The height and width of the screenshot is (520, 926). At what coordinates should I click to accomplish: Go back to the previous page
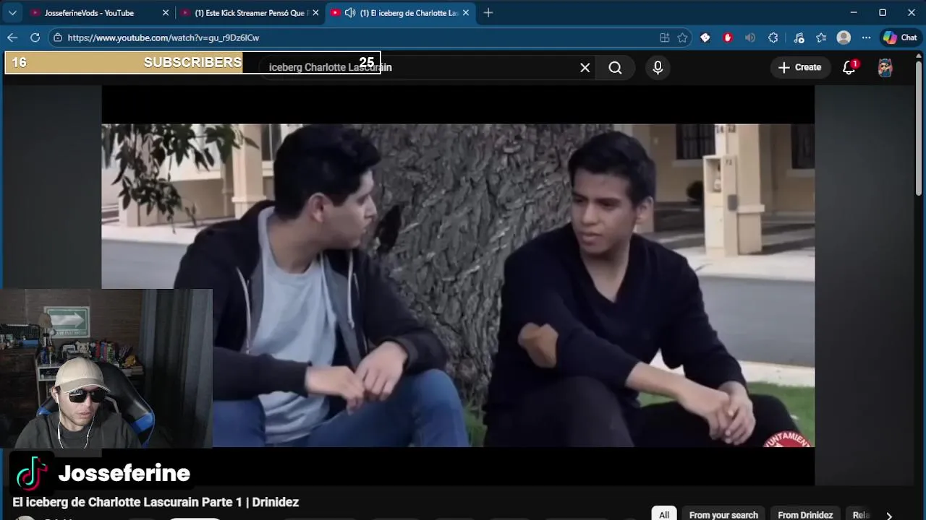coord(12,38)
